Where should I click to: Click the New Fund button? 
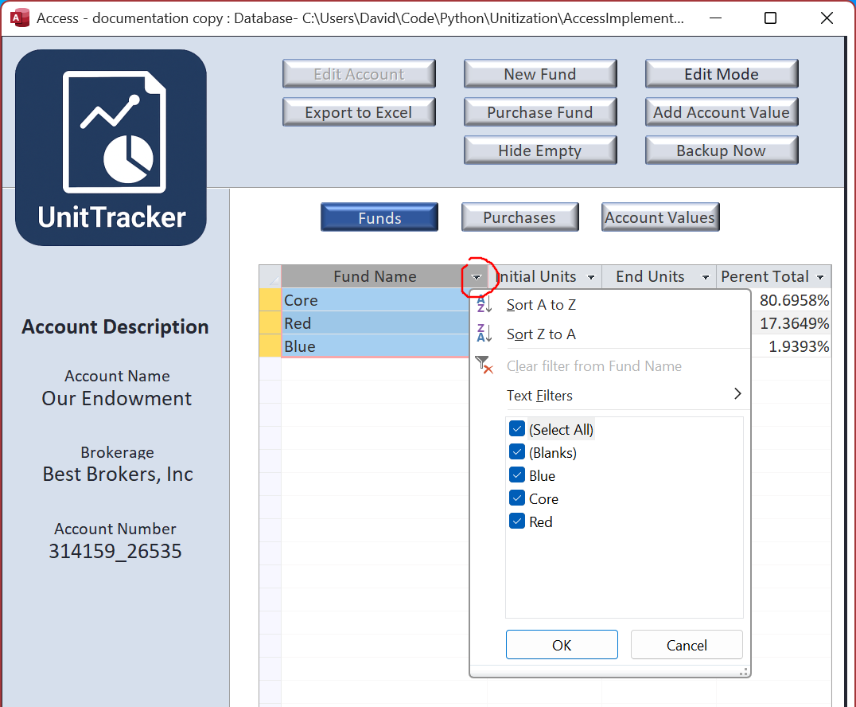[540, 74]
